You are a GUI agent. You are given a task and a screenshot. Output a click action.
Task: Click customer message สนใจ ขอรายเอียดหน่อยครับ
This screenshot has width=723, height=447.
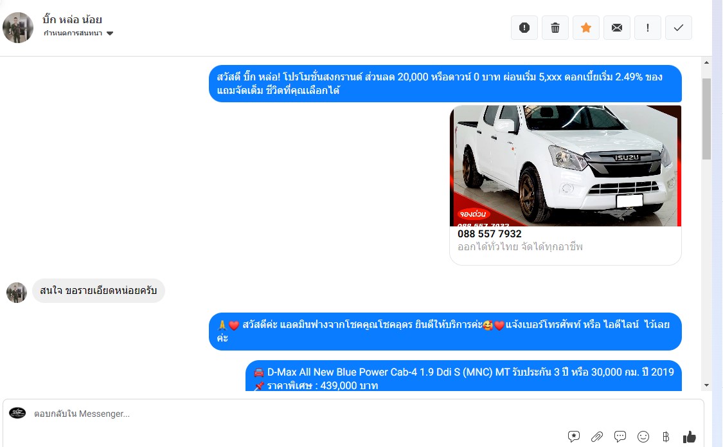point(99,291)
